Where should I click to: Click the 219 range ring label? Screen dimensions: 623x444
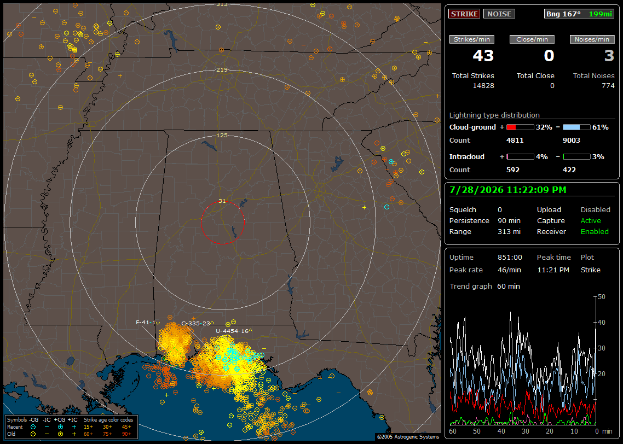tap(222, 69)
